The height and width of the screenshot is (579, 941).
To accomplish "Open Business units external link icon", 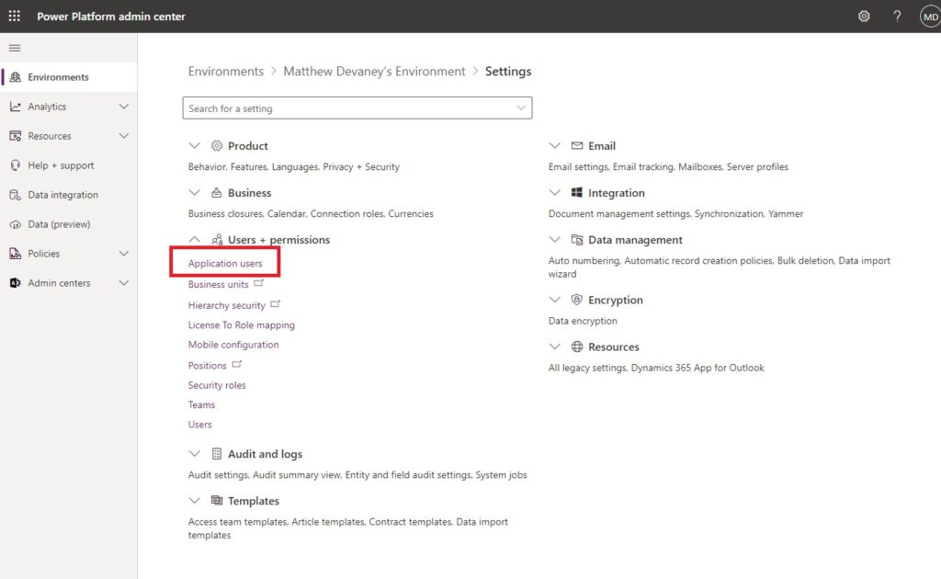I will (x=258, y=283).
